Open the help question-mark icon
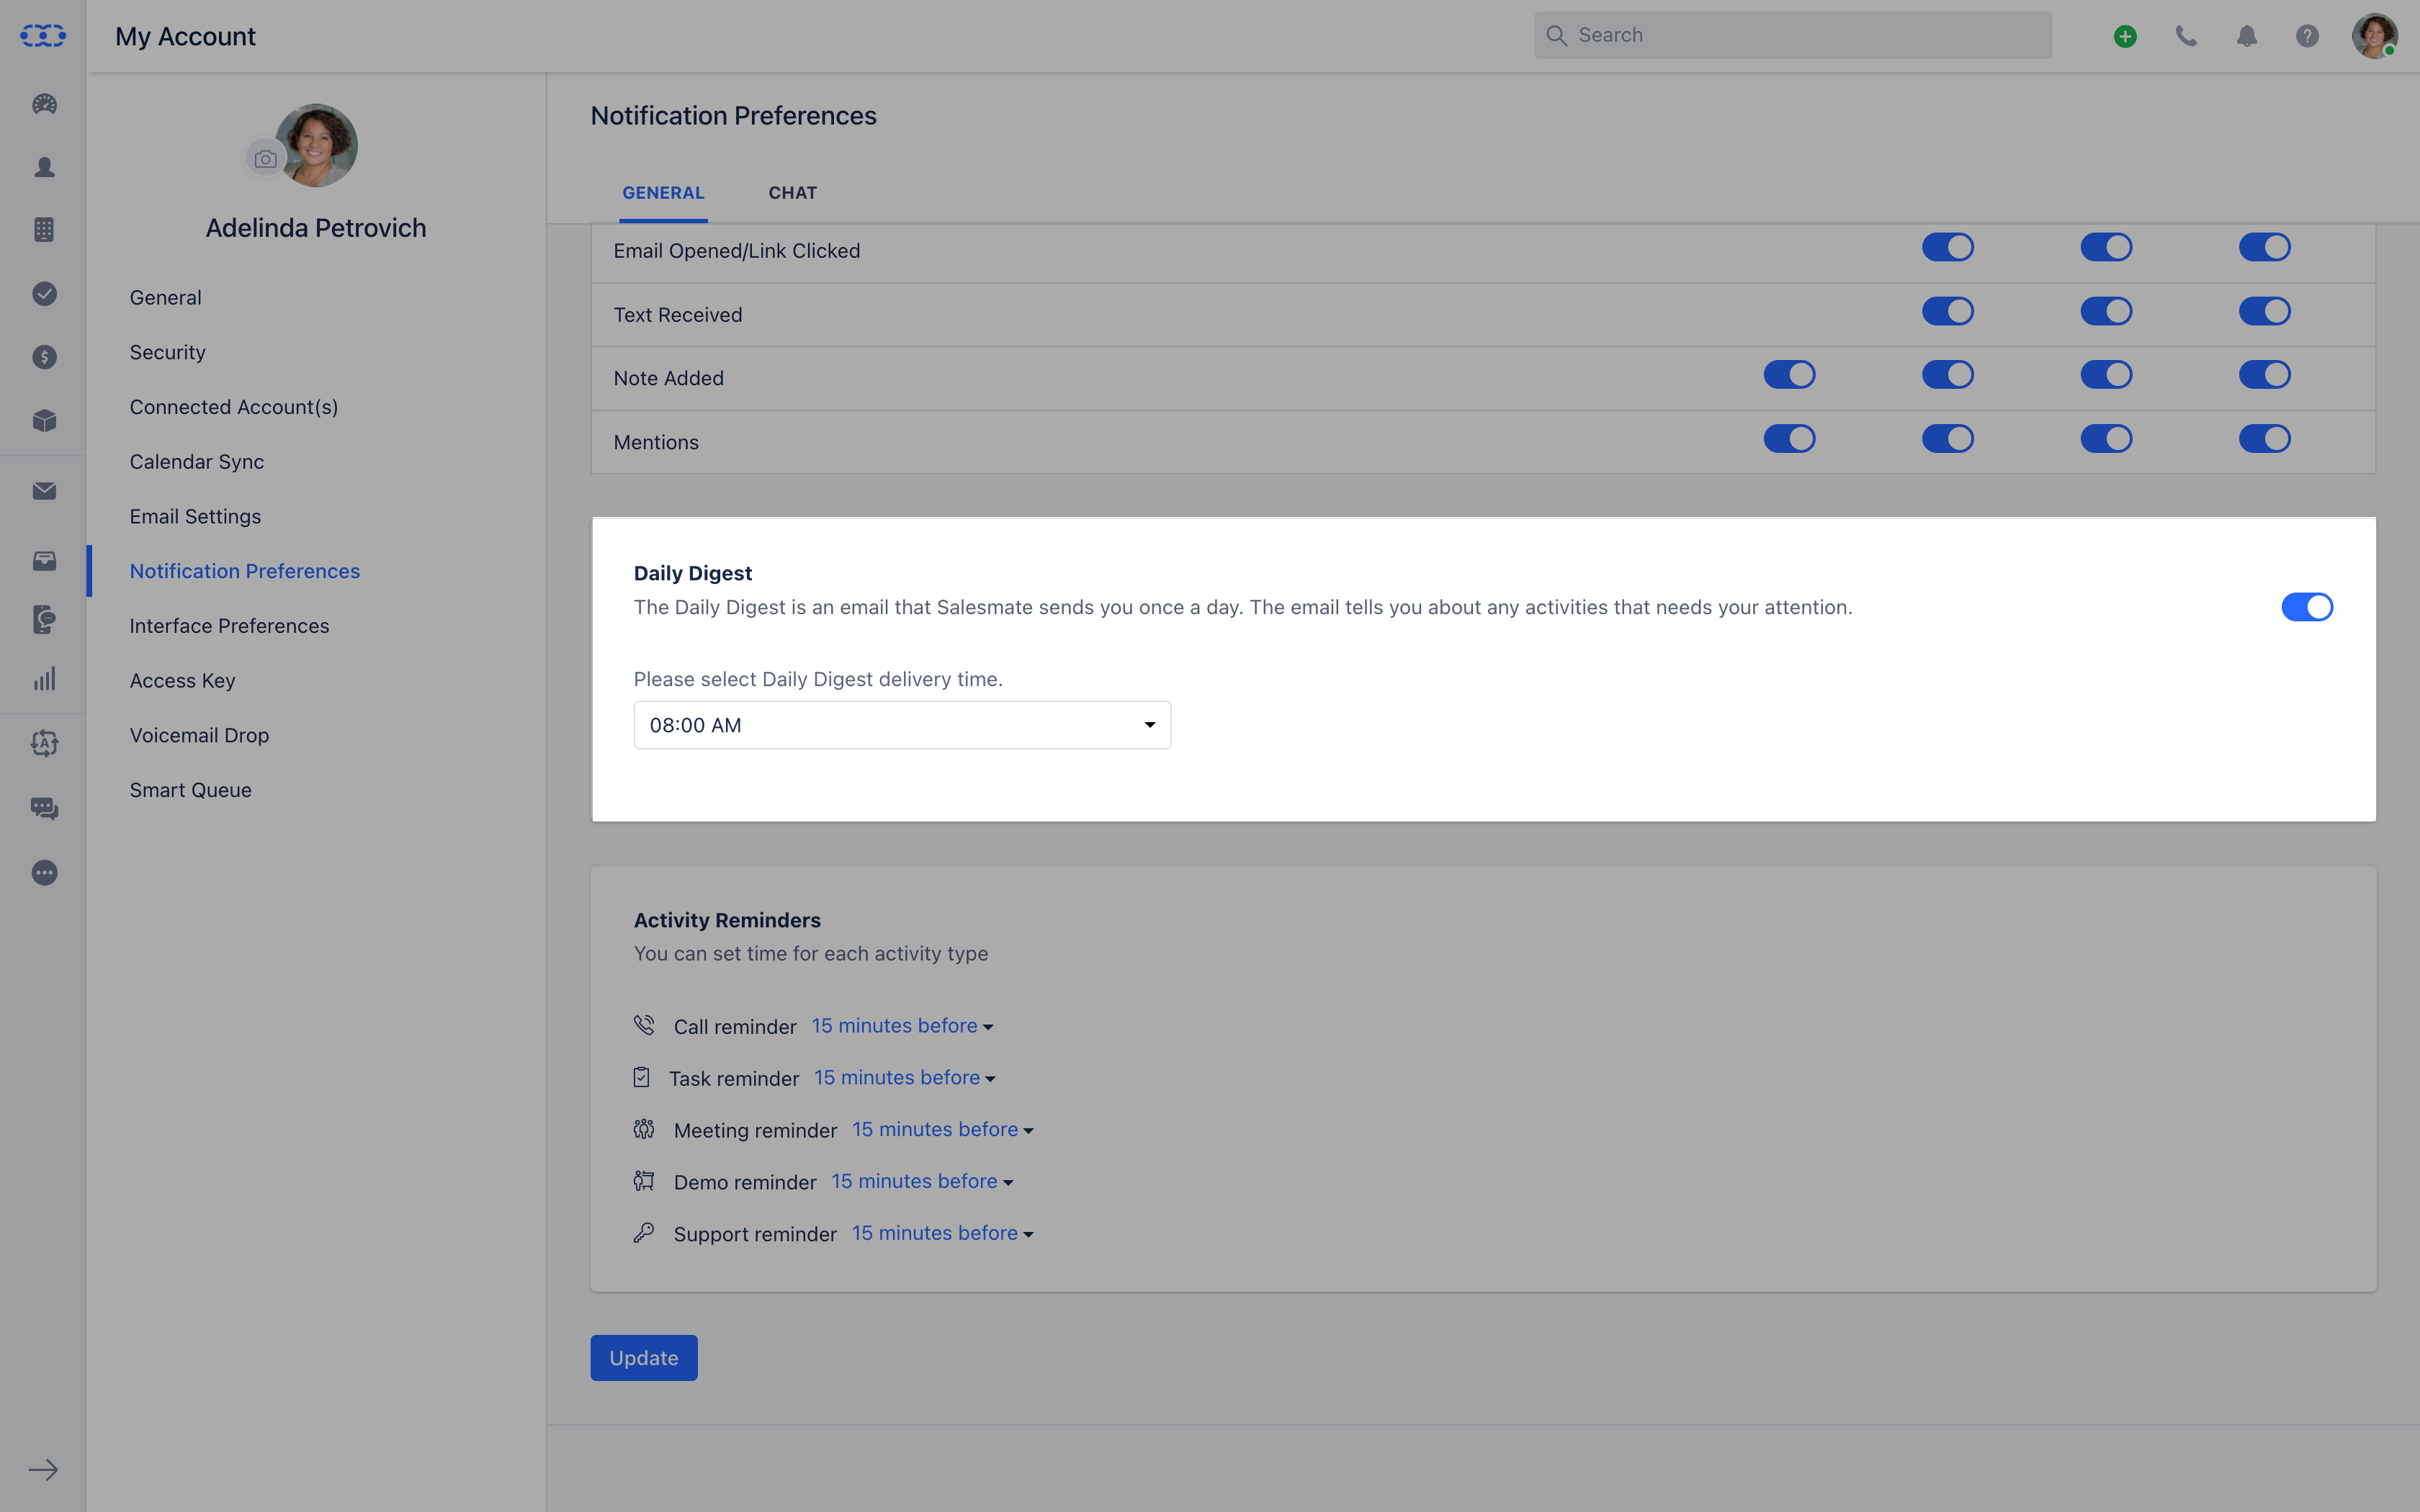The height and width of the screenshot is (1512, 2420). click(x=2307, y=36)
